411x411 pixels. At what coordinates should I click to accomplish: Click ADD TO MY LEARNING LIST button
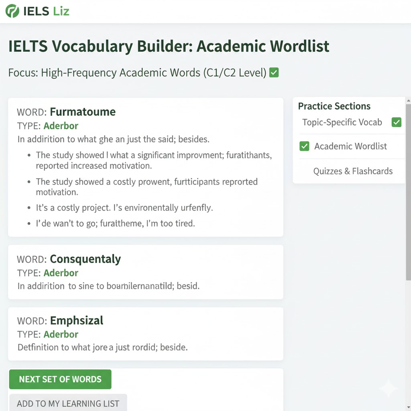[x=68, y=403]
